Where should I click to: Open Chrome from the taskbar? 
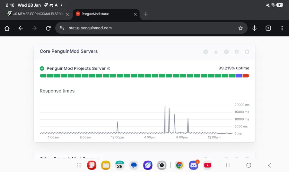(x=180, y=165)
